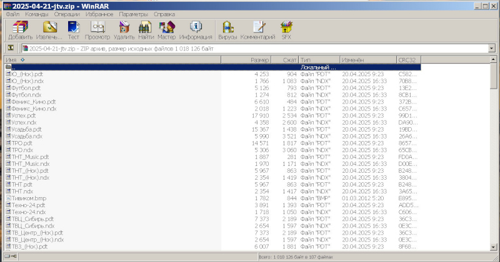The width and height of the screenshot is (500, 262).
Task: Click the vertical scrollbar down arrow
Action: pos(494,248)
